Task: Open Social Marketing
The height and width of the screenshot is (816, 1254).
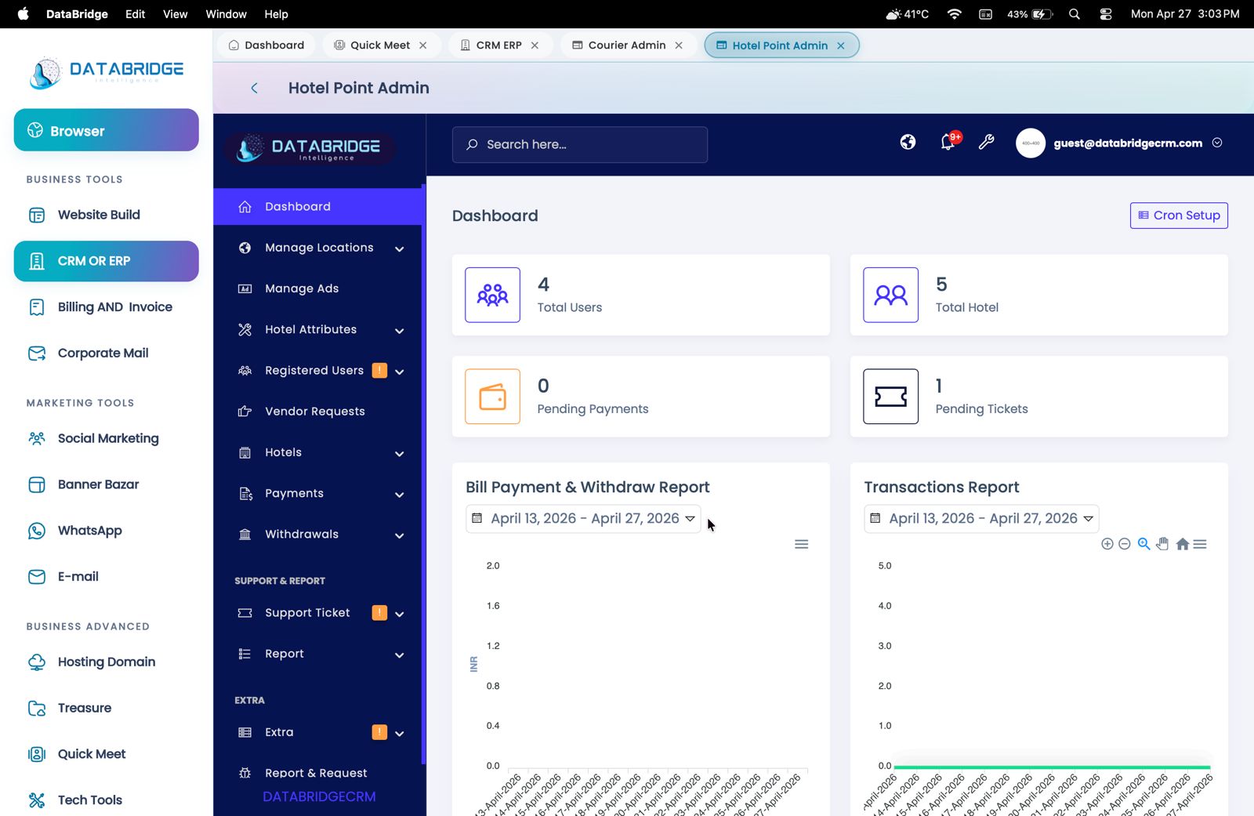Action: (106, 439)
